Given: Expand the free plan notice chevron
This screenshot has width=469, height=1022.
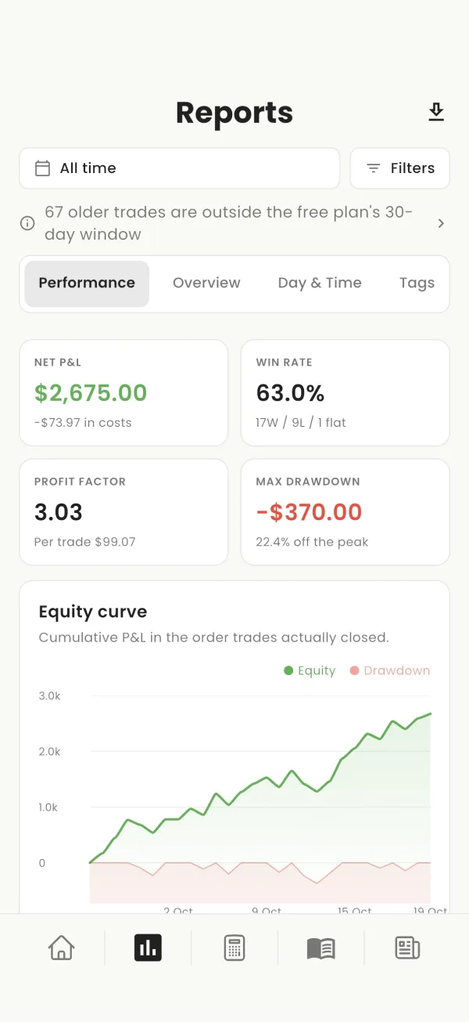Looking at the screenshot, I should tap(441, 223).
